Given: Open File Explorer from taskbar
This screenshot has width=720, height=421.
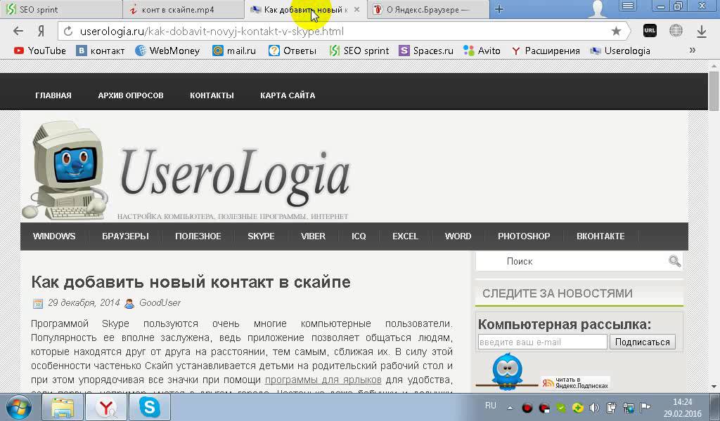Looking at the screenshot, I should 63,407.
